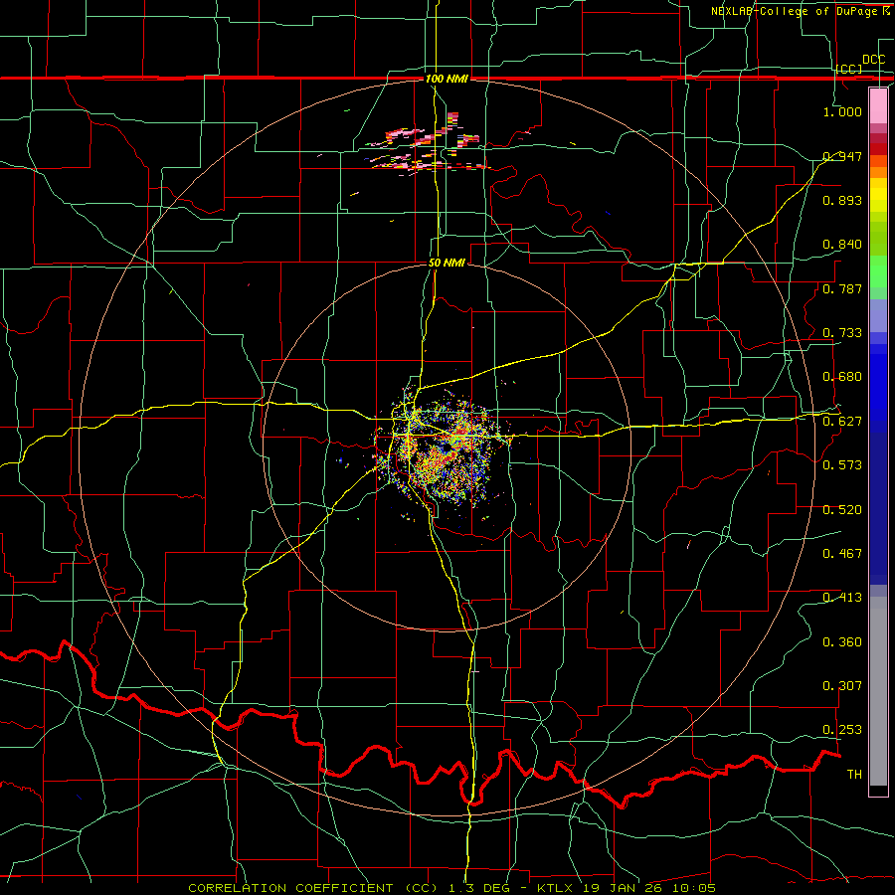Click the 0.627 scale value
This screenshot has height=895, width=895.
(842, 422)
